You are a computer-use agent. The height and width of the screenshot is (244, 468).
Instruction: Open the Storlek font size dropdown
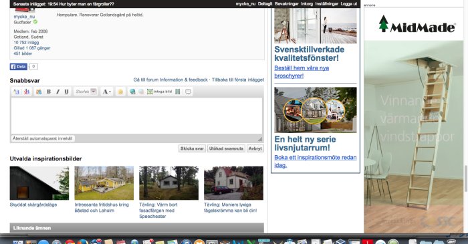pos(86,92)
